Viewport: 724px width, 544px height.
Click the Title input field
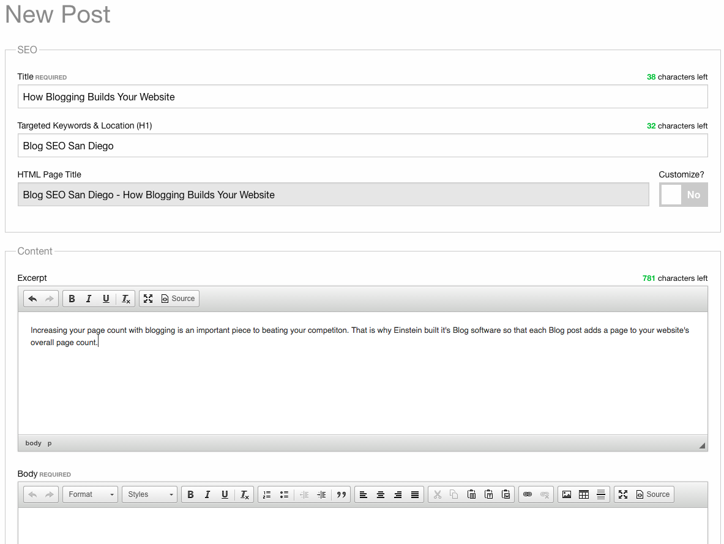pos(362,97)
